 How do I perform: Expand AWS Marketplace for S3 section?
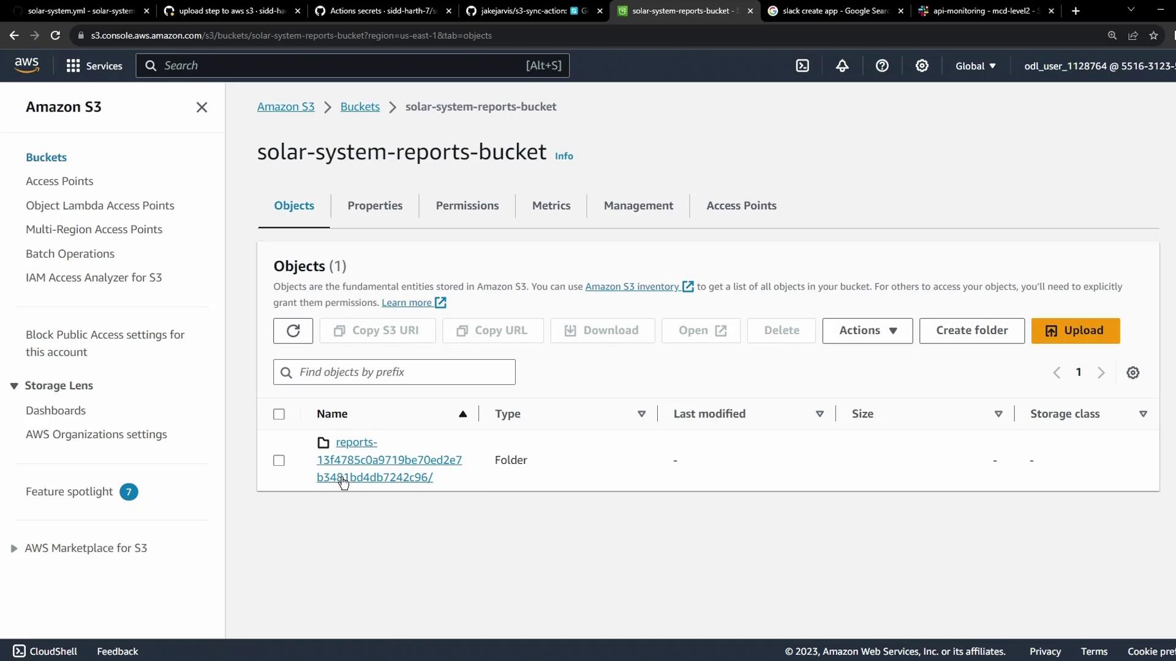click(14, 548)
